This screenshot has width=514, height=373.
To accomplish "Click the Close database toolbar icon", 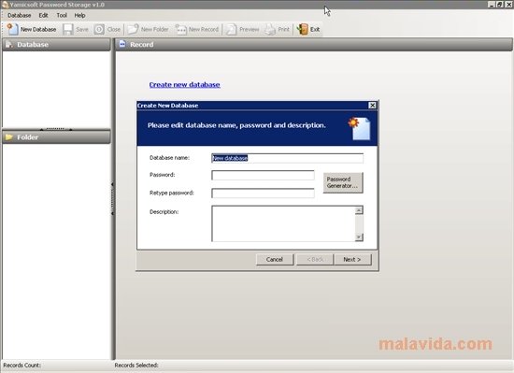I will 99,29.
